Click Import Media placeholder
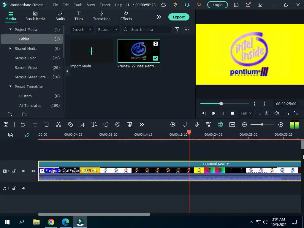 coord(91,51)
